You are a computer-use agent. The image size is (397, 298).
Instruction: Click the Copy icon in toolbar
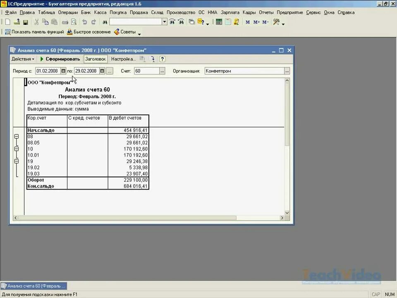point(45,22)
